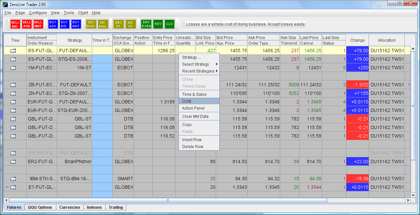The image size is (420, 215).
Task: Click the green REV toolbar button
Action: tap(158, 24)
